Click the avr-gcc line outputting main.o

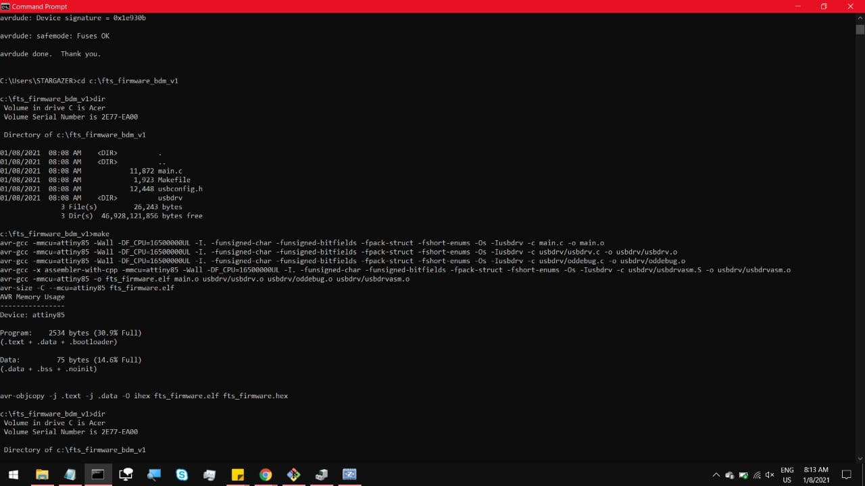(x=302, y=243)
